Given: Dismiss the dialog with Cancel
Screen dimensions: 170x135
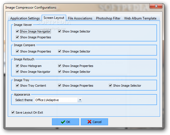Looking at the screenshot, I should point(94,122).
